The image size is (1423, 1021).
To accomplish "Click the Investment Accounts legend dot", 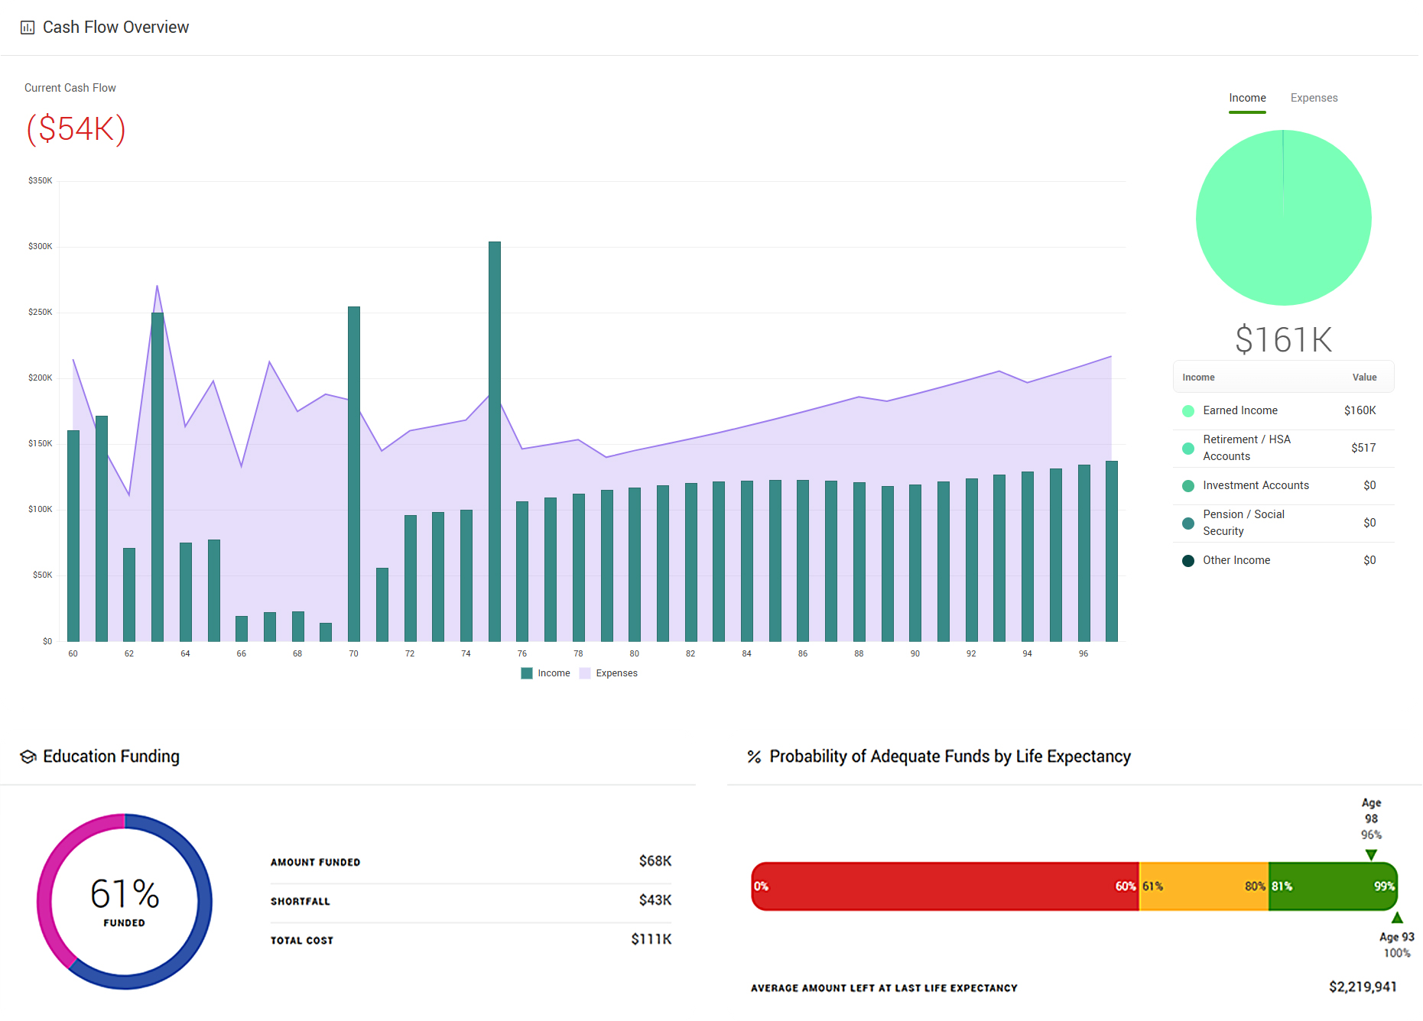I will (x=1188, y=486).
